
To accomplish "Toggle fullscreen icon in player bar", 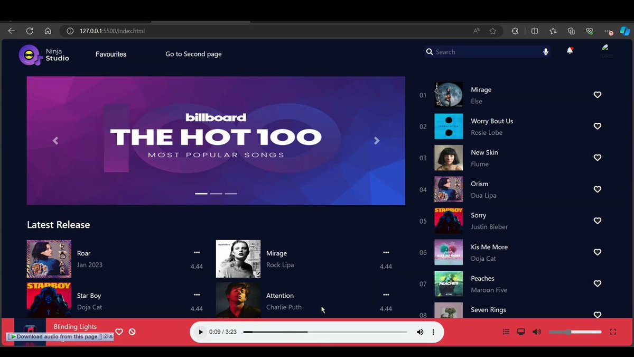I will pos(613,332).
